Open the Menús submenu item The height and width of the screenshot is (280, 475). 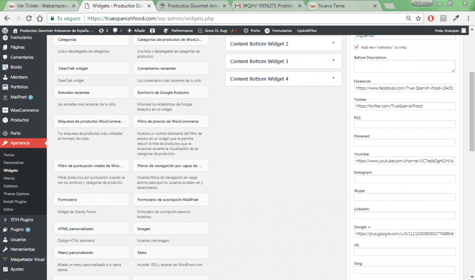click(9, 178)
